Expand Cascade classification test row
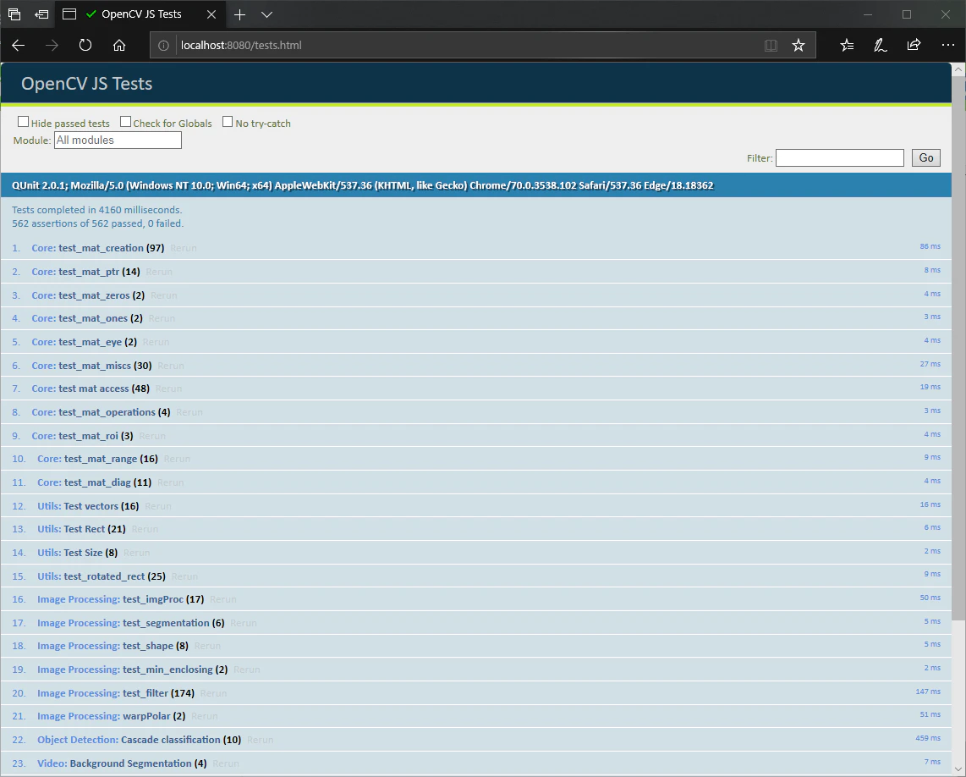This screenshot has width=966, height=777. [475, 740]
